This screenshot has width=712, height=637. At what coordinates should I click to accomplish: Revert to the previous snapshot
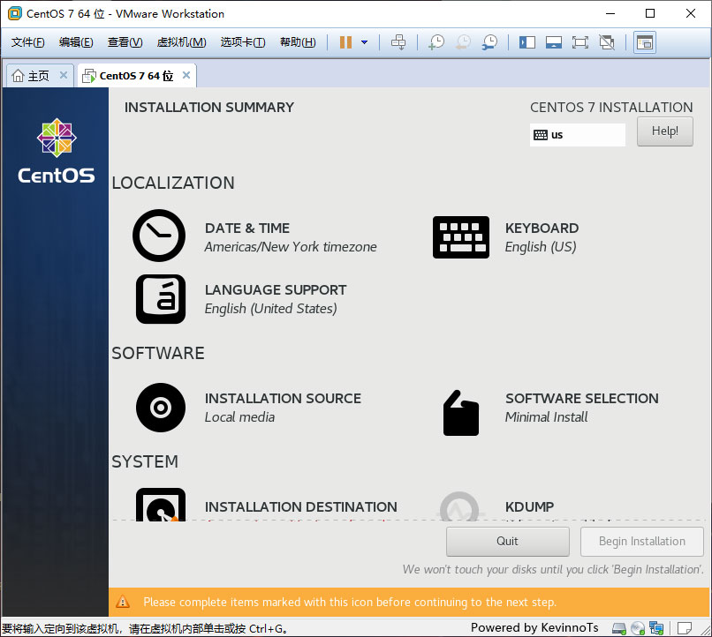(x=463, y=42)
